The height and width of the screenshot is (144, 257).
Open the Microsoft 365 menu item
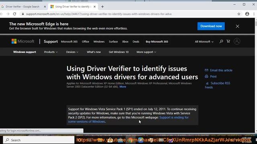(69, 42)
